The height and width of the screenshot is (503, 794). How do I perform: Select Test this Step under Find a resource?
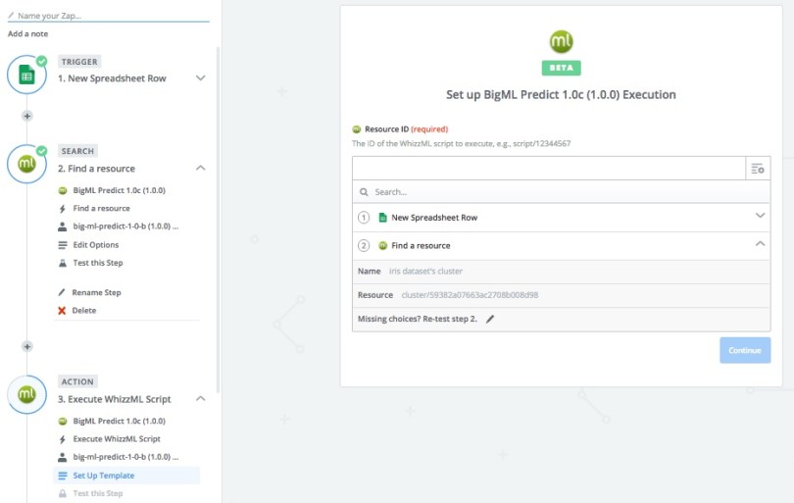pos(97,263)
